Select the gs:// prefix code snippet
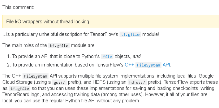This screenshot has width=219, height=108. [x=59, y=82]
